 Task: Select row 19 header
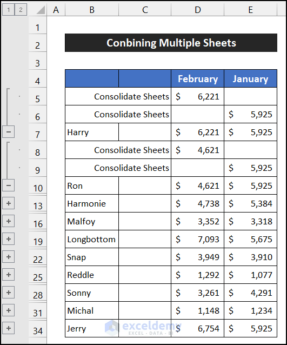point(38,240)
